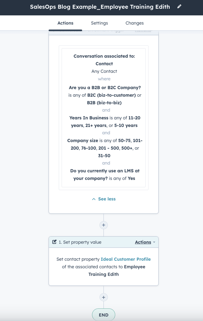Viewport: 203px width, 321px height.
Task: Click the workflow title text
Action: coord(100,7)
